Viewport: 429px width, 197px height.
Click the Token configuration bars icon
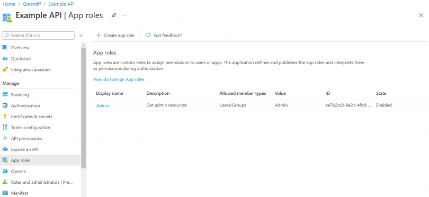[5, 128]
